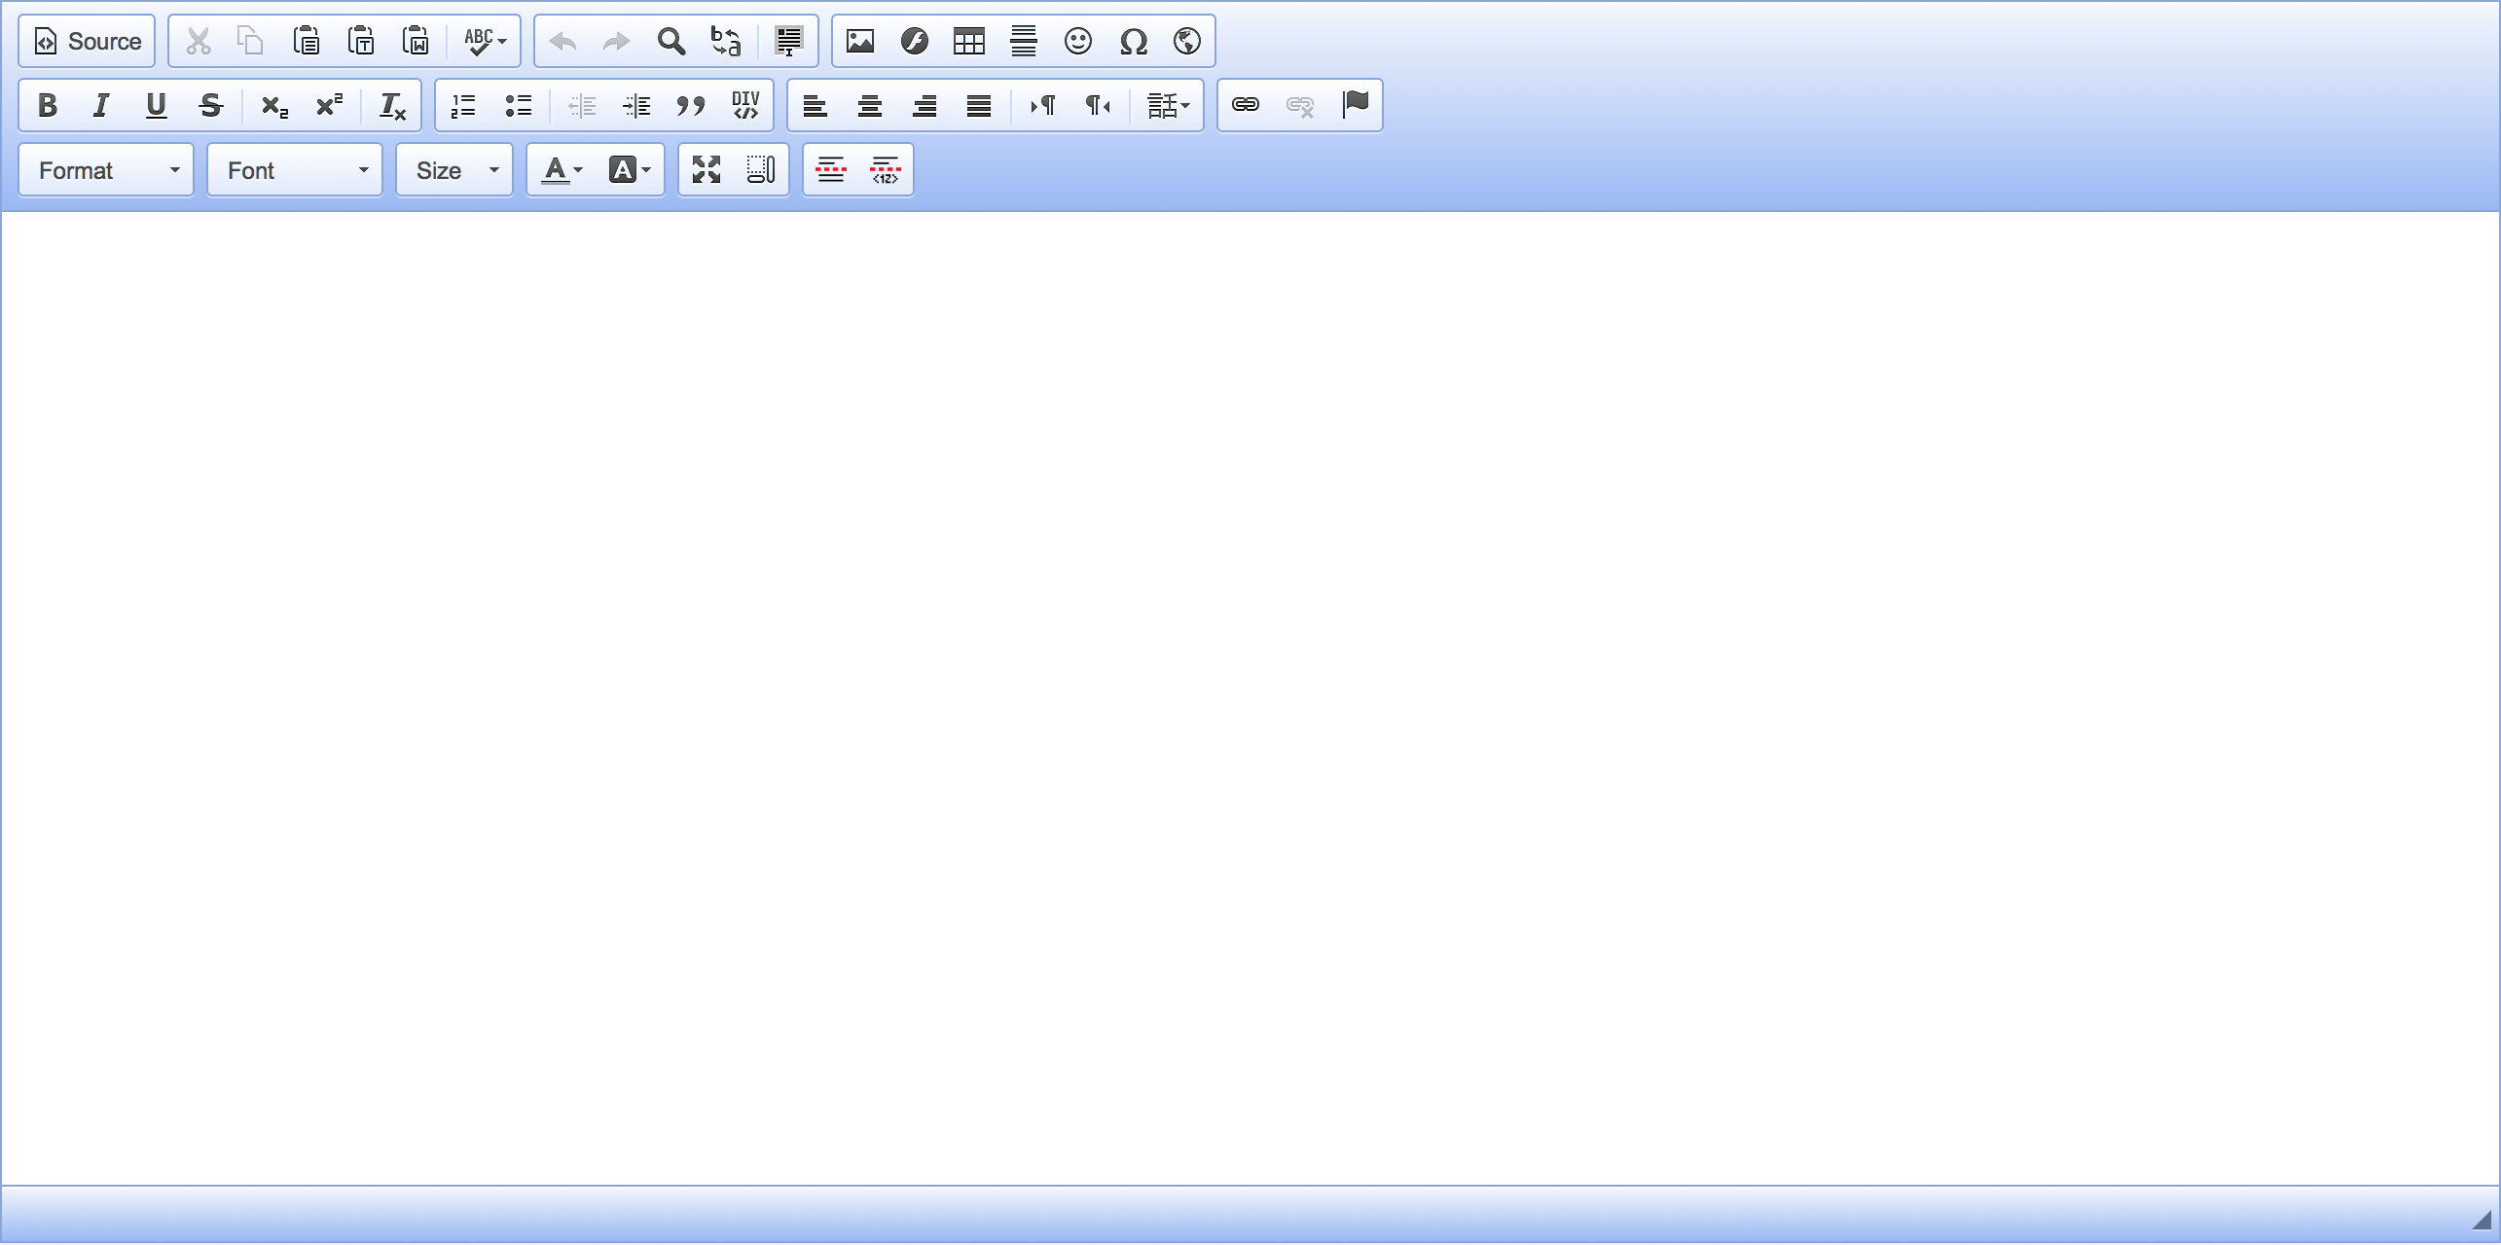Click Paste as plain text icon
The height and width of the screenshot is (1245, 2501).
[361, 41]
